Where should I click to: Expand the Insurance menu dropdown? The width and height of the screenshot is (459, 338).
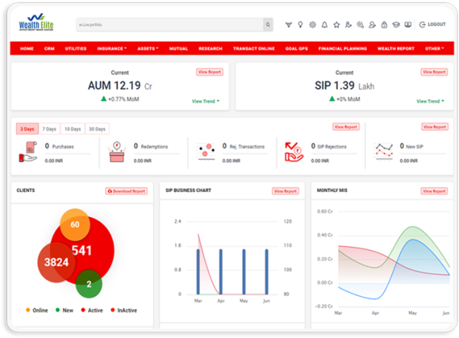(112, 48)
